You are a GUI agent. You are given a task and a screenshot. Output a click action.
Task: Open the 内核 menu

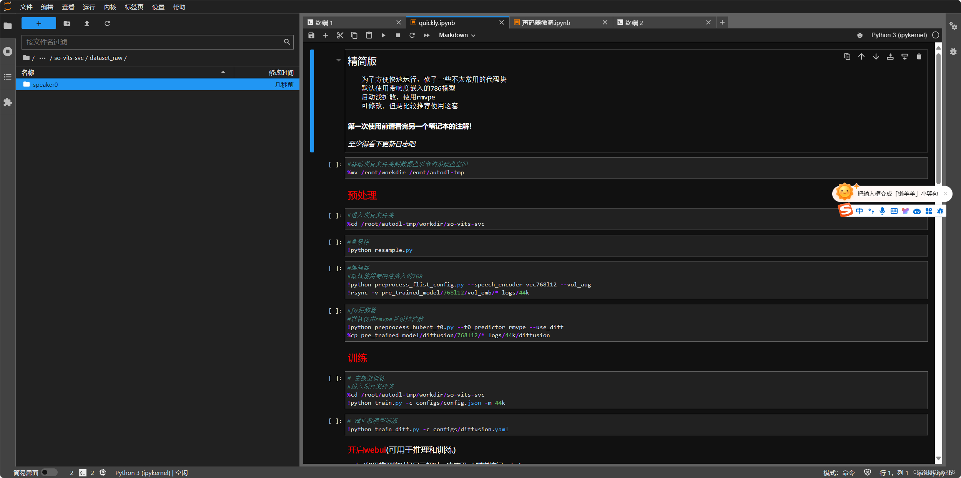[110, 7]
